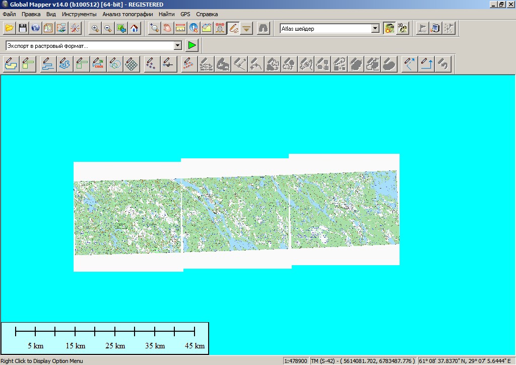Viewport: 516px width, 365px height.
Task: Click the create grid feature digitizer icon
Action: point(132,64)
